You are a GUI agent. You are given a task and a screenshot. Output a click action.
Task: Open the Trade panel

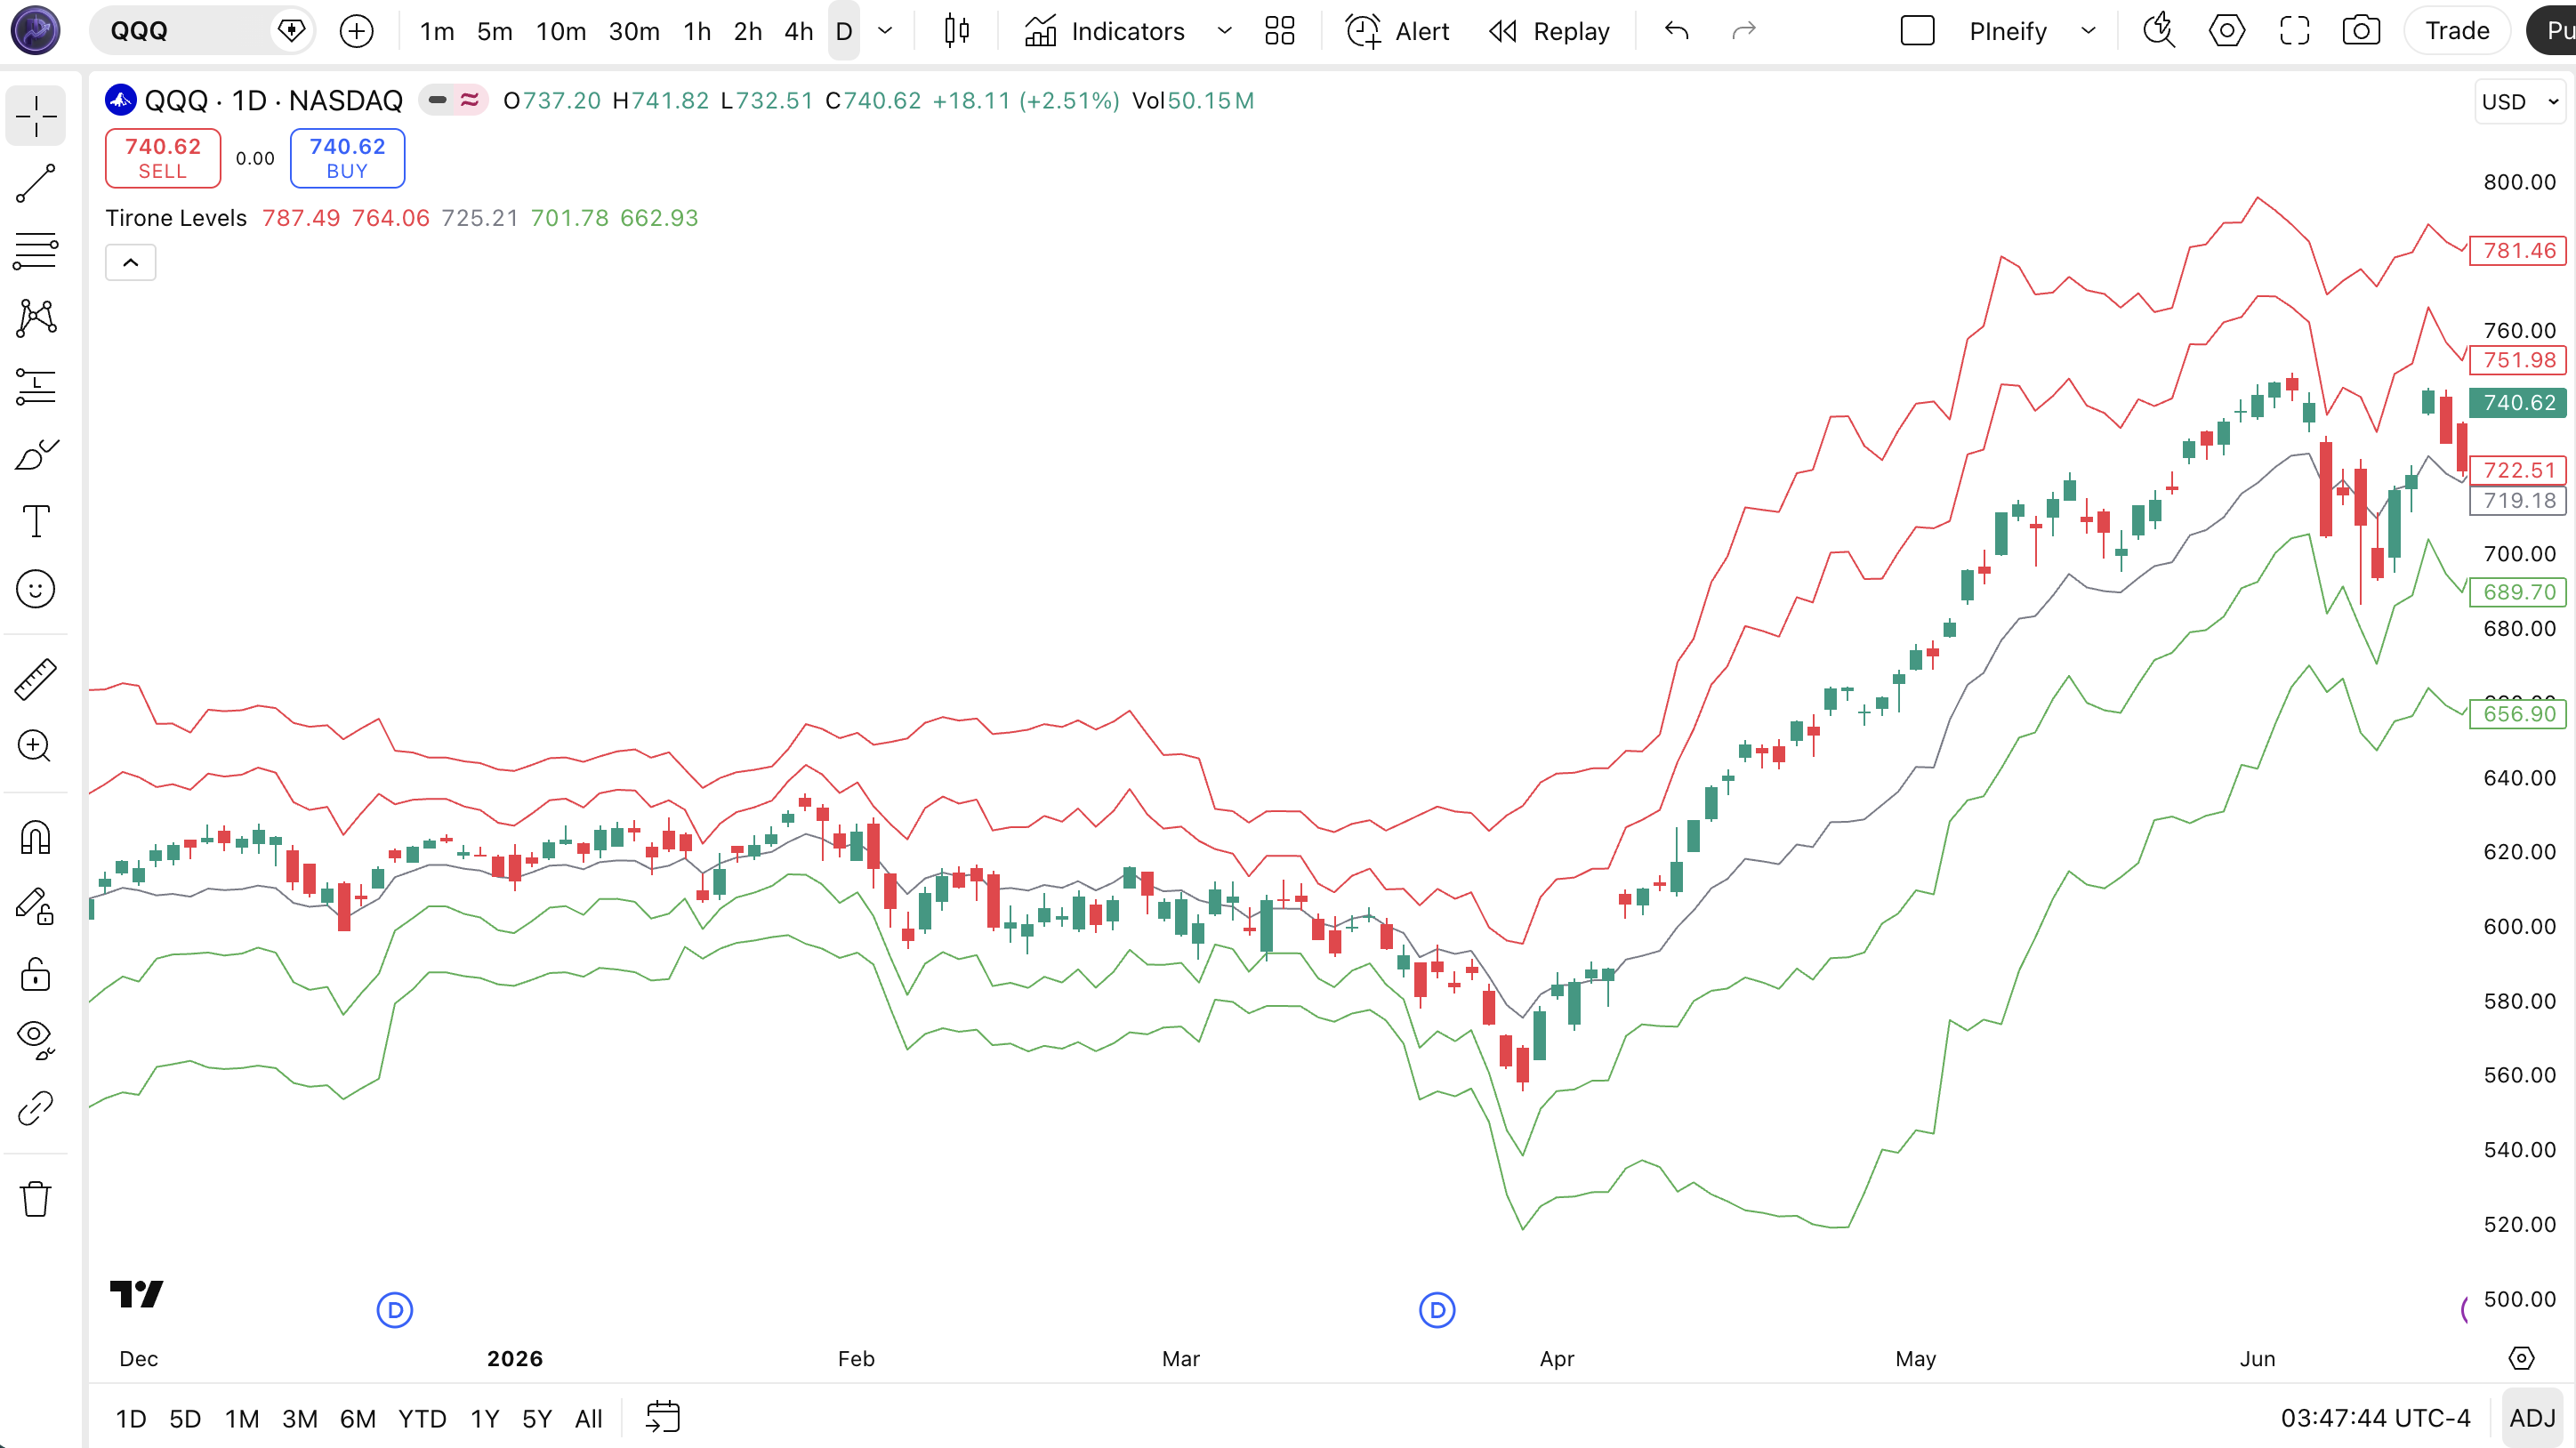(2457, 31)
